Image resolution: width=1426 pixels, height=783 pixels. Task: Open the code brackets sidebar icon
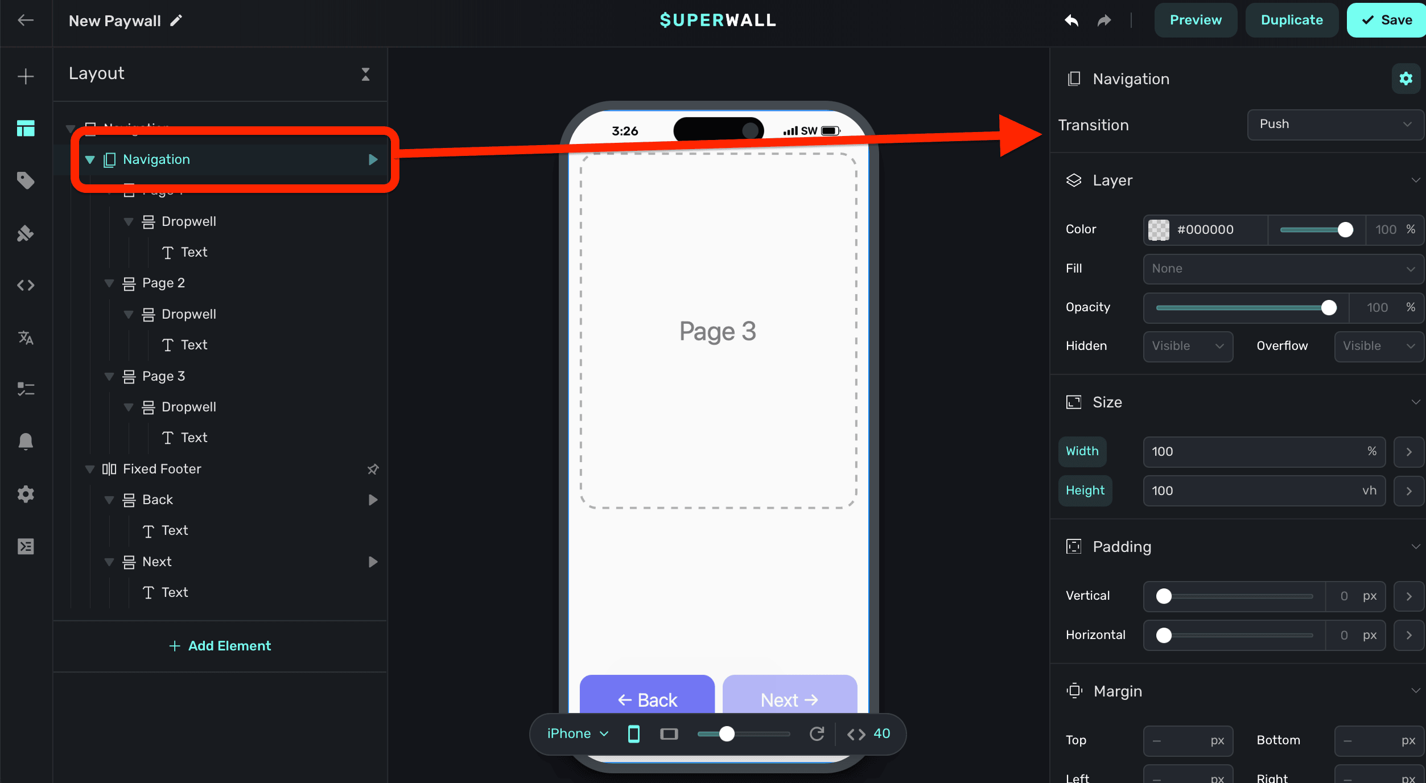26,285
